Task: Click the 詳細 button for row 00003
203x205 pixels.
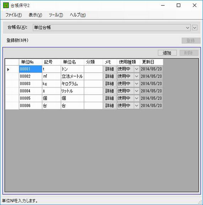Action: tap(109, 84)
